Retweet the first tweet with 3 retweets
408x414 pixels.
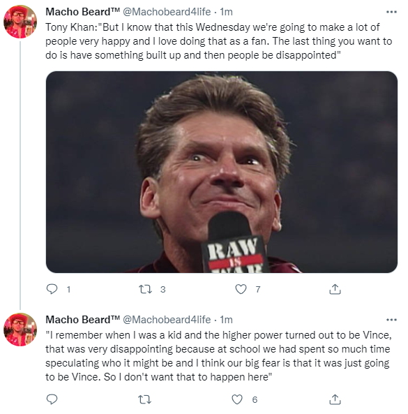(145, 289)
